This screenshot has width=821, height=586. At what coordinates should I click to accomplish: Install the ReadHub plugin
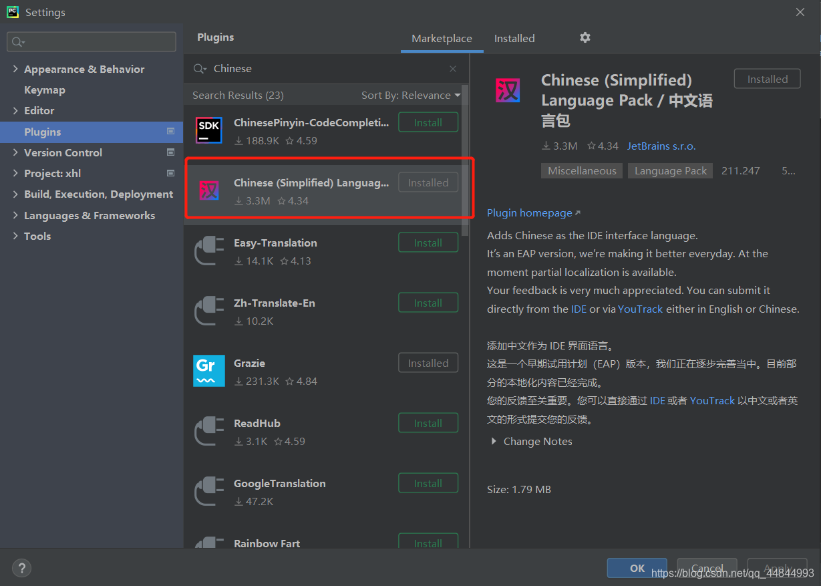[428, 423]
